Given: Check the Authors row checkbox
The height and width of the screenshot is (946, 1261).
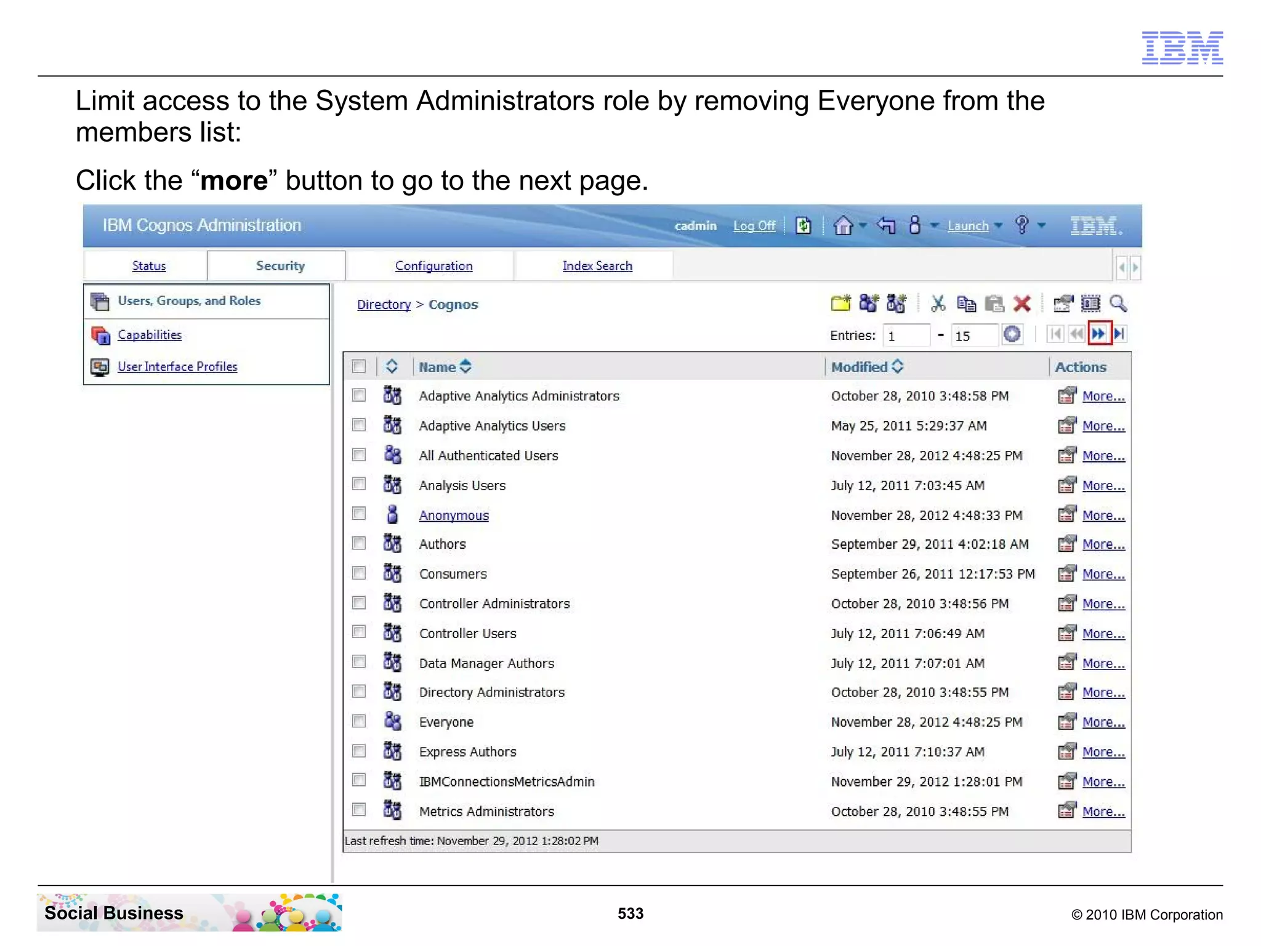Looking at the screenshot, I should click(x=359, y=543).
